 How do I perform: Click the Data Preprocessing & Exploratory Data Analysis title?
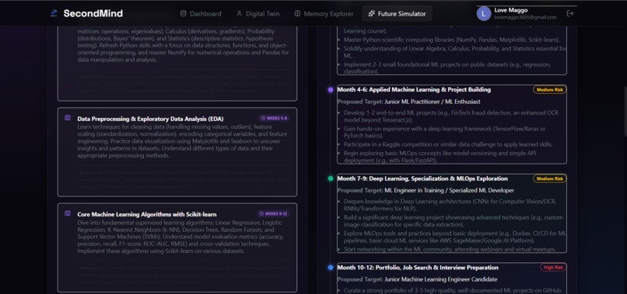(150, 119)
